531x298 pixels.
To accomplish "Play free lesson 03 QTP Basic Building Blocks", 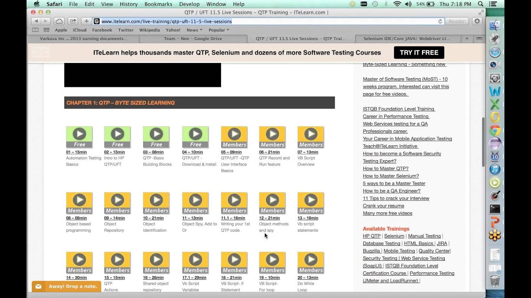I will (156, 137).
